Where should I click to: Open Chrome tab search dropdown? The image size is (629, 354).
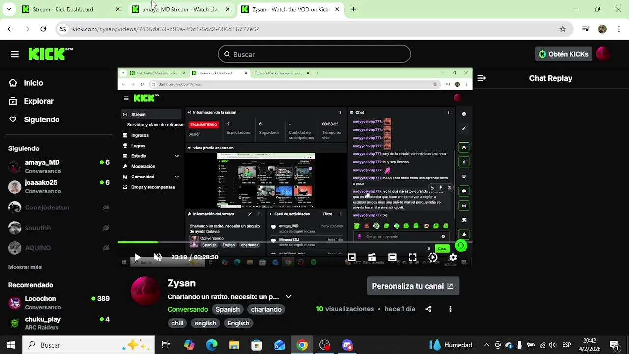point(9,9)
